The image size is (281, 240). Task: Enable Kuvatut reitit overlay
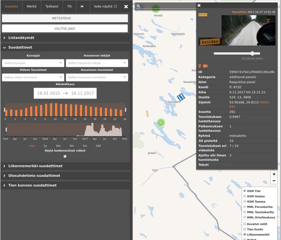245,224
